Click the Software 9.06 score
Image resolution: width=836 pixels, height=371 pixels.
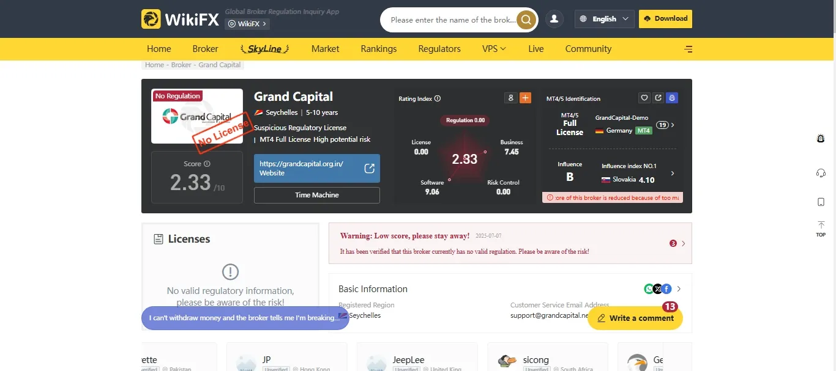click(x=432, y=187)
